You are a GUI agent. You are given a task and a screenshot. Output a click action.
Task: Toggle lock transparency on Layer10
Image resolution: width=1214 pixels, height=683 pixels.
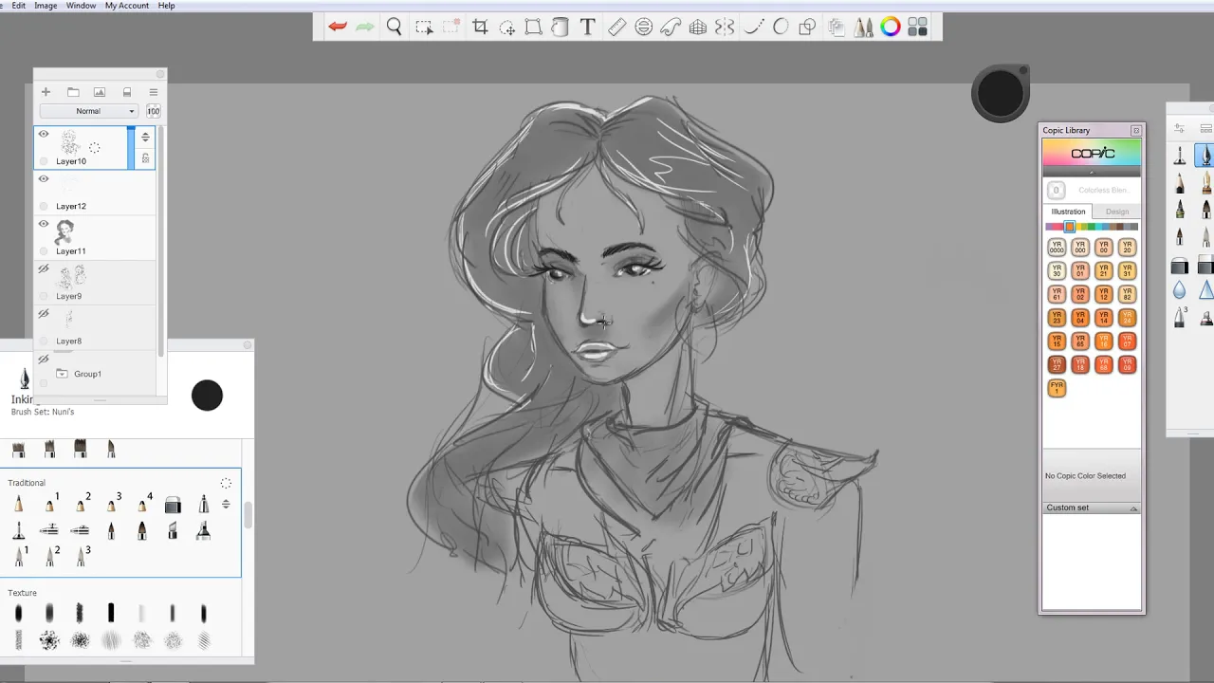(145, 158)
